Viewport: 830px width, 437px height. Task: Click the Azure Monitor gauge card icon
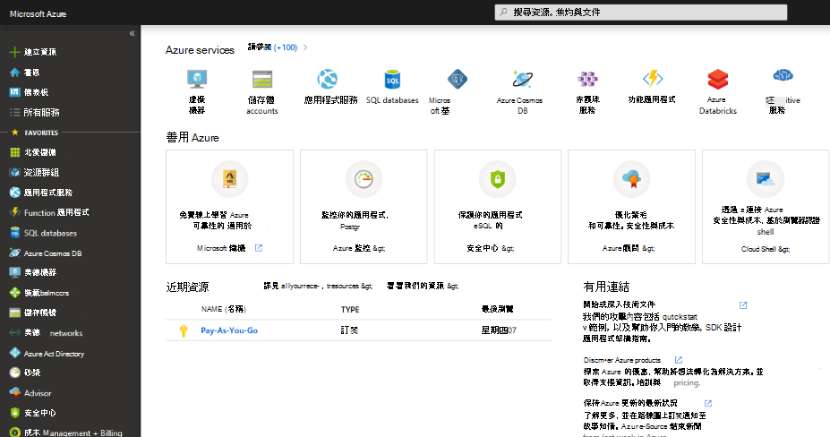364,179
